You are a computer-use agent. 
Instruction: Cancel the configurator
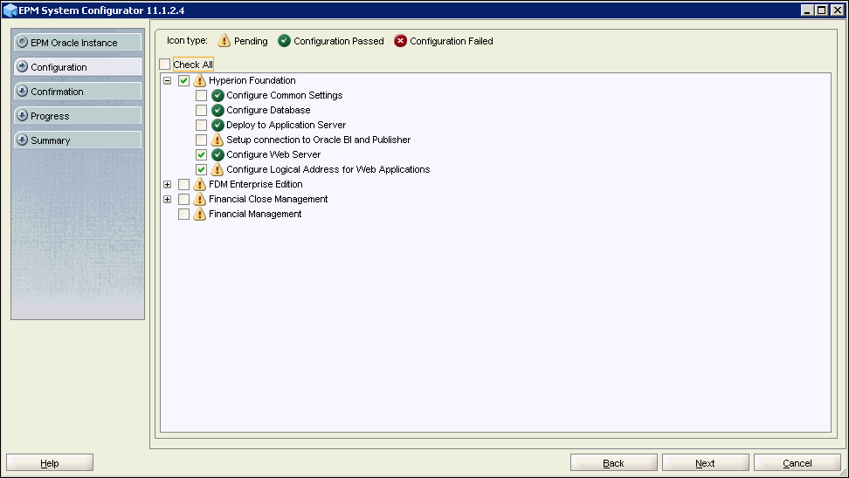pyautogui.click(x=797, y=463)
